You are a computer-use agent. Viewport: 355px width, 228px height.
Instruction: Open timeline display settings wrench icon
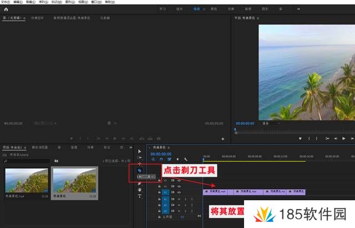[185, 159]
